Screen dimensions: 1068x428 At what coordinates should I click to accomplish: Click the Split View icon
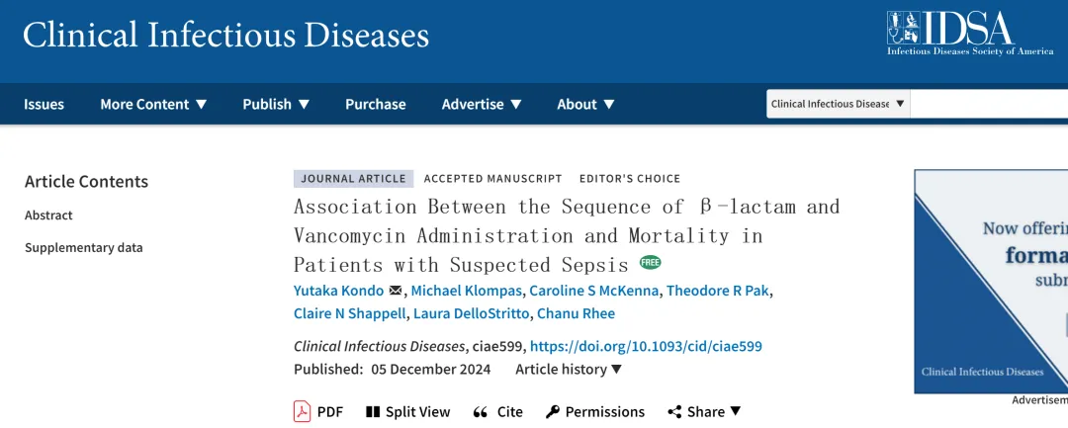[x=373, y=412]
